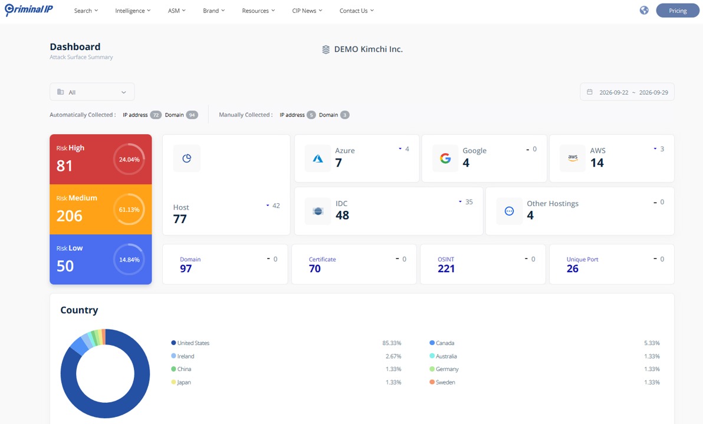Viewport: 703px width, 424px height.
Task: Click the IDC globe icon
Action: coord(318,211)
